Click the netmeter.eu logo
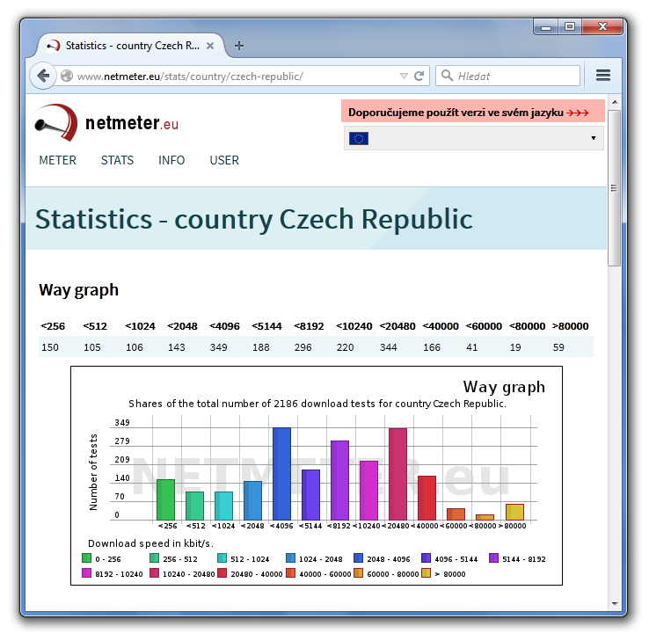Image resolution: width=649 pixels, height=641 pixels. point(107,122)
